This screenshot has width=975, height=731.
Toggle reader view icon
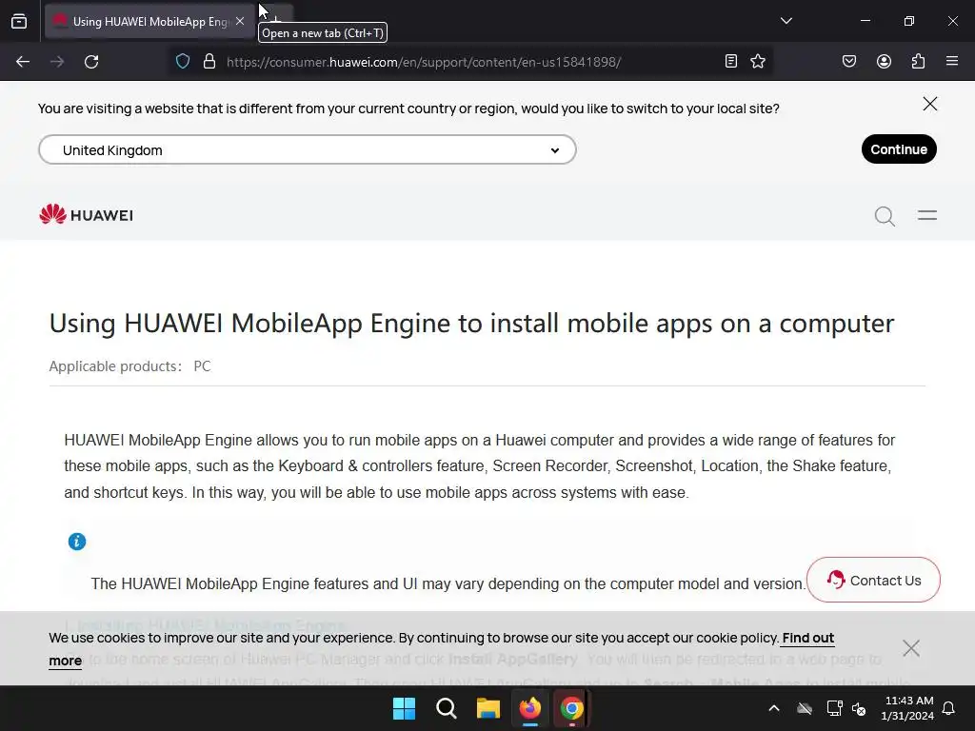tap(731, 61)
